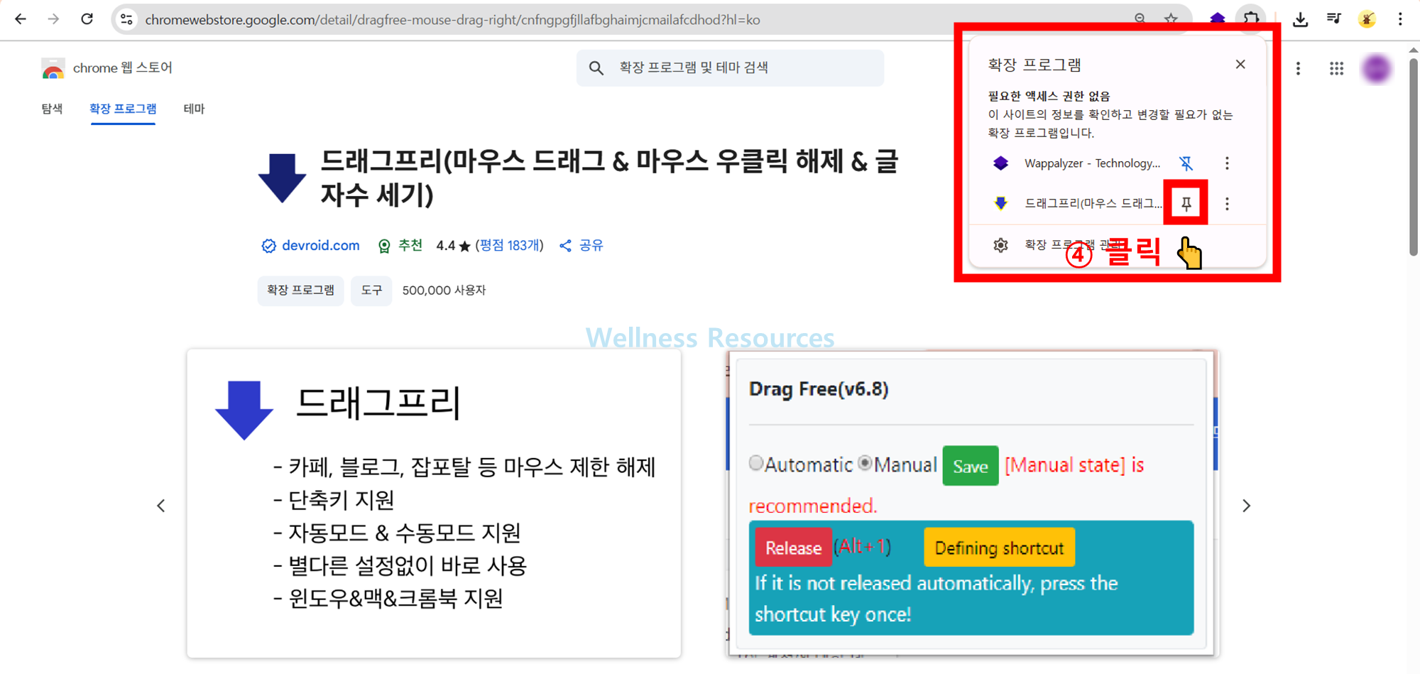
Task: Open more options for 드래그프리 extension
Action: pos(1227,204)
